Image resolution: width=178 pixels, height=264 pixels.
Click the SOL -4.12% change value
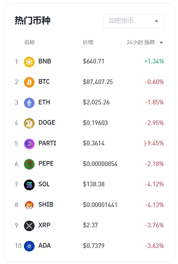click(x=154, y=184)
